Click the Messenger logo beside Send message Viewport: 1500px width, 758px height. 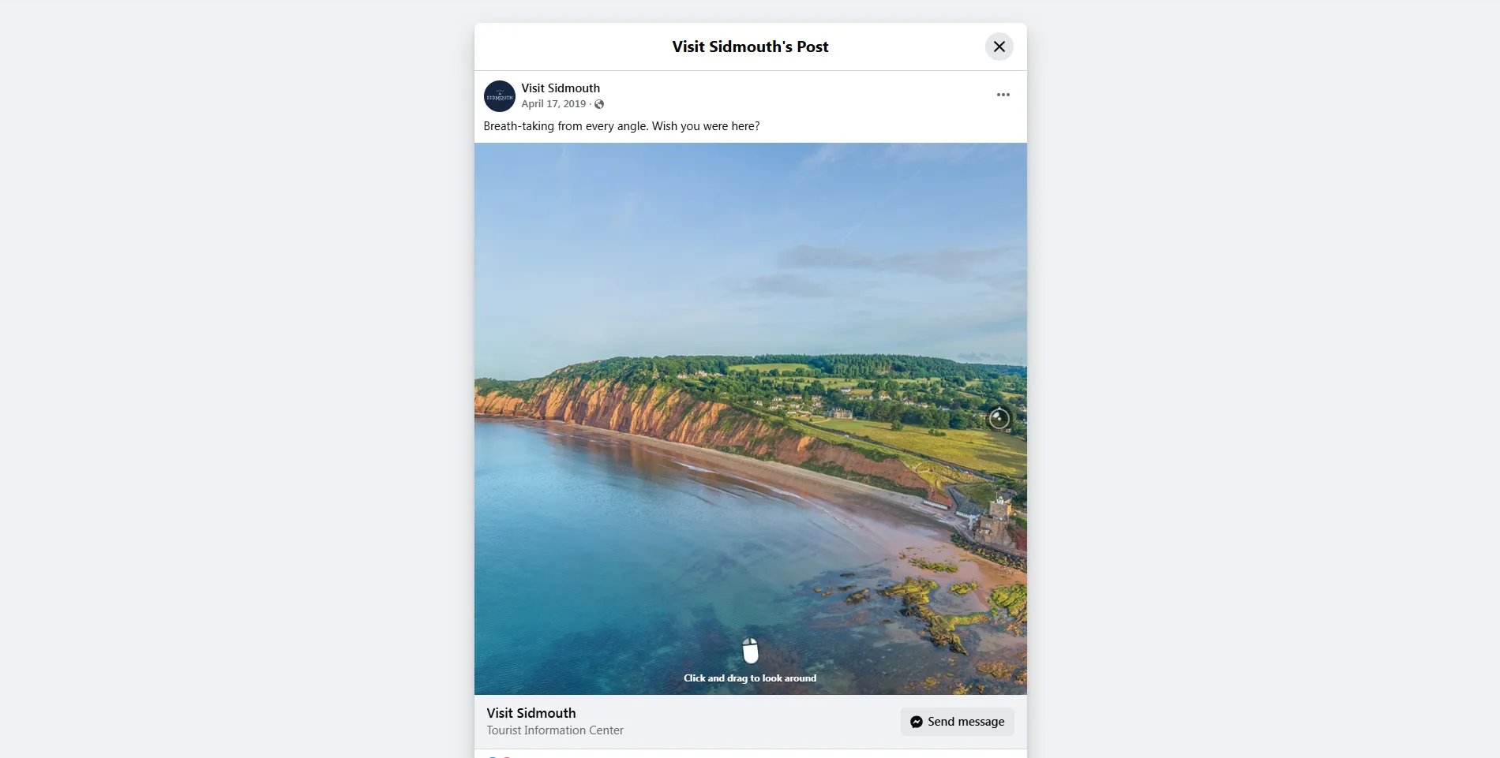pos(917,722)
